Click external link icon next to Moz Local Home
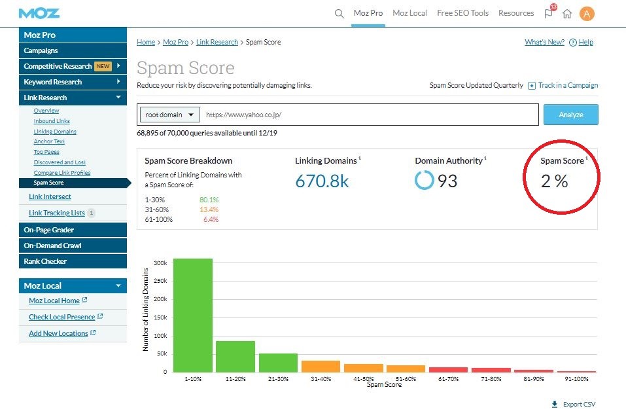Screen dimensions: 626x417 [84, 300]
